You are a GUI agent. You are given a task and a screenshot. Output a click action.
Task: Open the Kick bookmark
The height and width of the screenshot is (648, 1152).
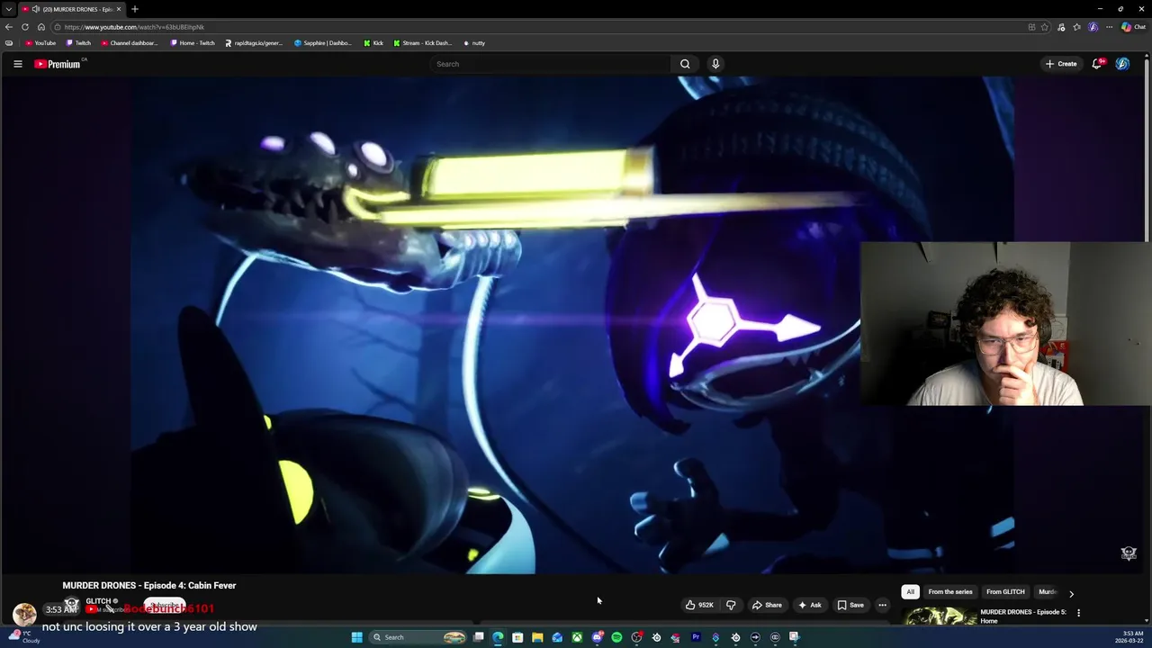pos(373,43)
